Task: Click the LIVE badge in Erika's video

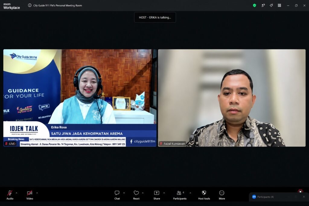Action: (x=10, y=144)
